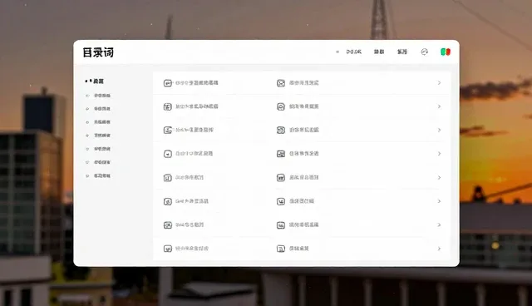Viewport: 532px width, 306px height.
Task: Expand the first list row via its chevron
Action: click(439, 83)
